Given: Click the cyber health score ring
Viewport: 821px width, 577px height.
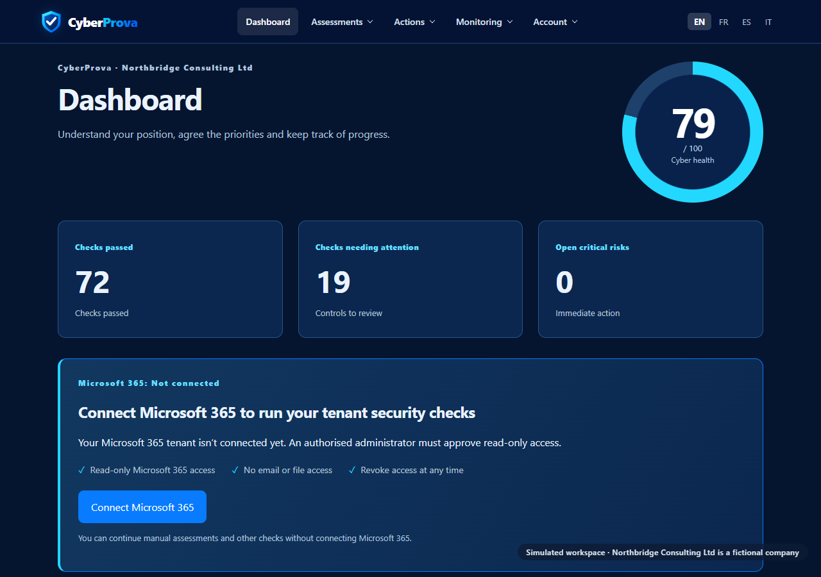Looking at the screenshot, I should [x=693, y=132].
